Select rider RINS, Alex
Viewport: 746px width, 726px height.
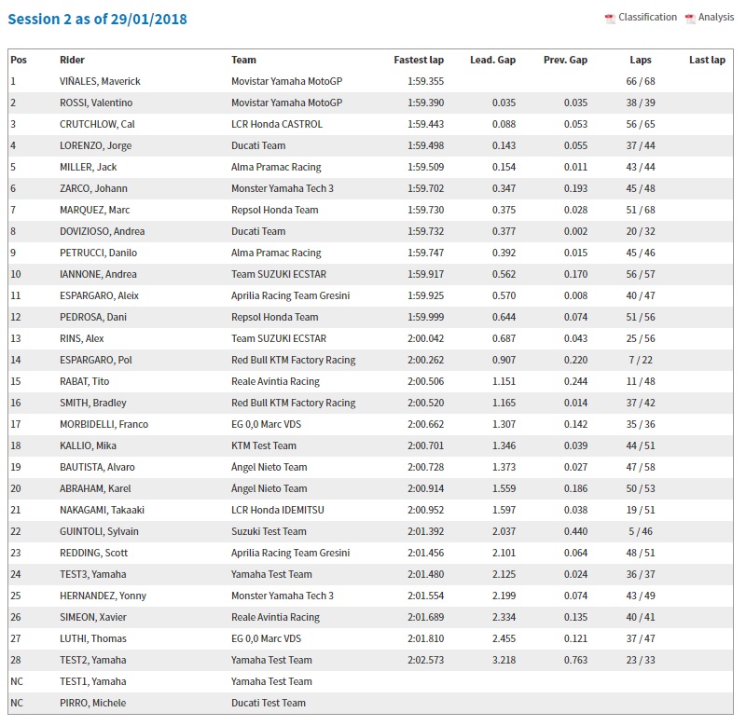(x=82, y=338)
